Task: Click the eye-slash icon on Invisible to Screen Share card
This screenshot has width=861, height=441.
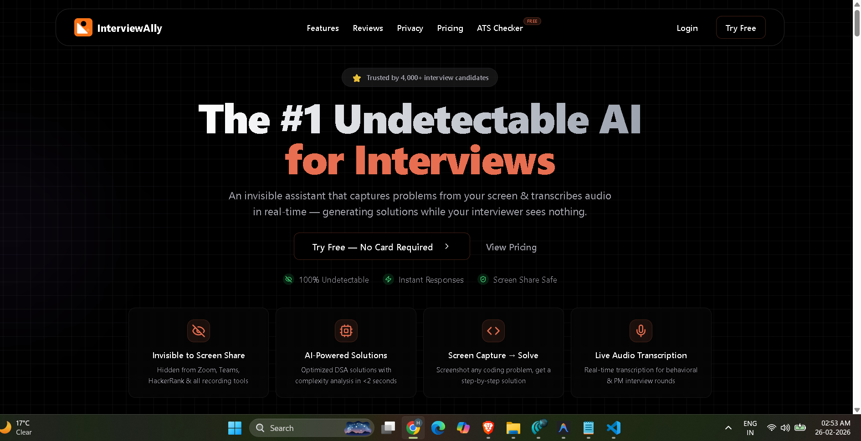Action: pos(198,331)
